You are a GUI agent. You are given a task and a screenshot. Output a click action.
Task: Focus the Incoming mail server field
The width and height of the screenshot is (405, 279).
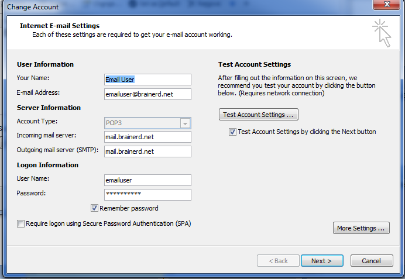(147, 137)
